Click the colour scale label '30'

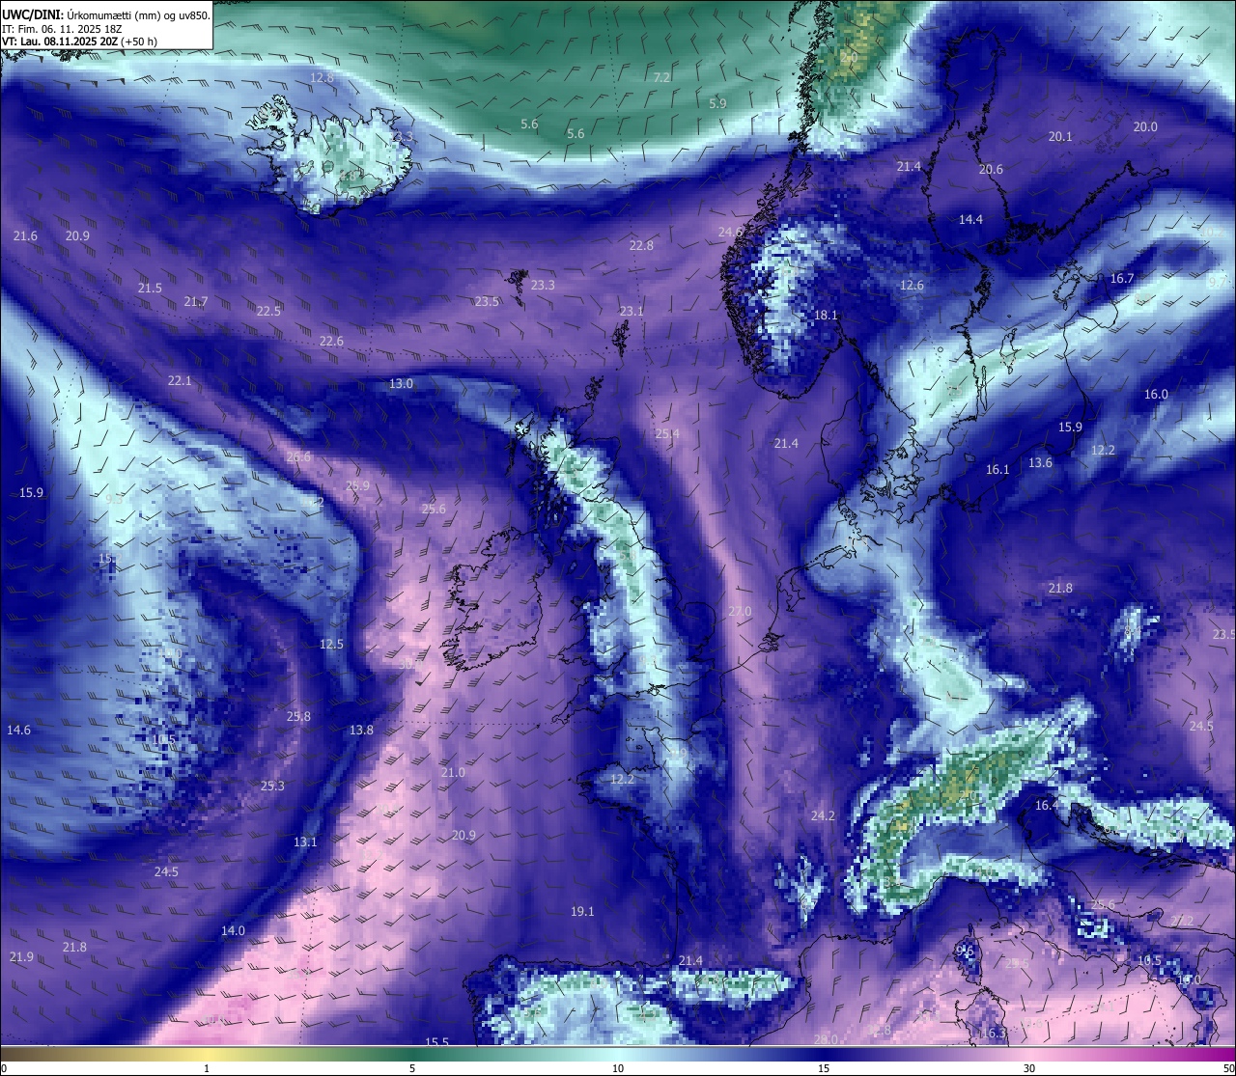pyautogui.click(x=1029, y=1068)
